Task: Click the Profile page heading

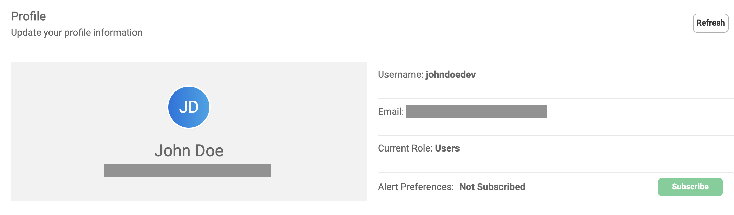Action: pyautogui.click(x=28, y=16)
